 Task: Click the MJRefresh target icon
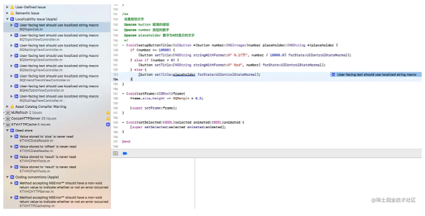click(x=8, y=113)
